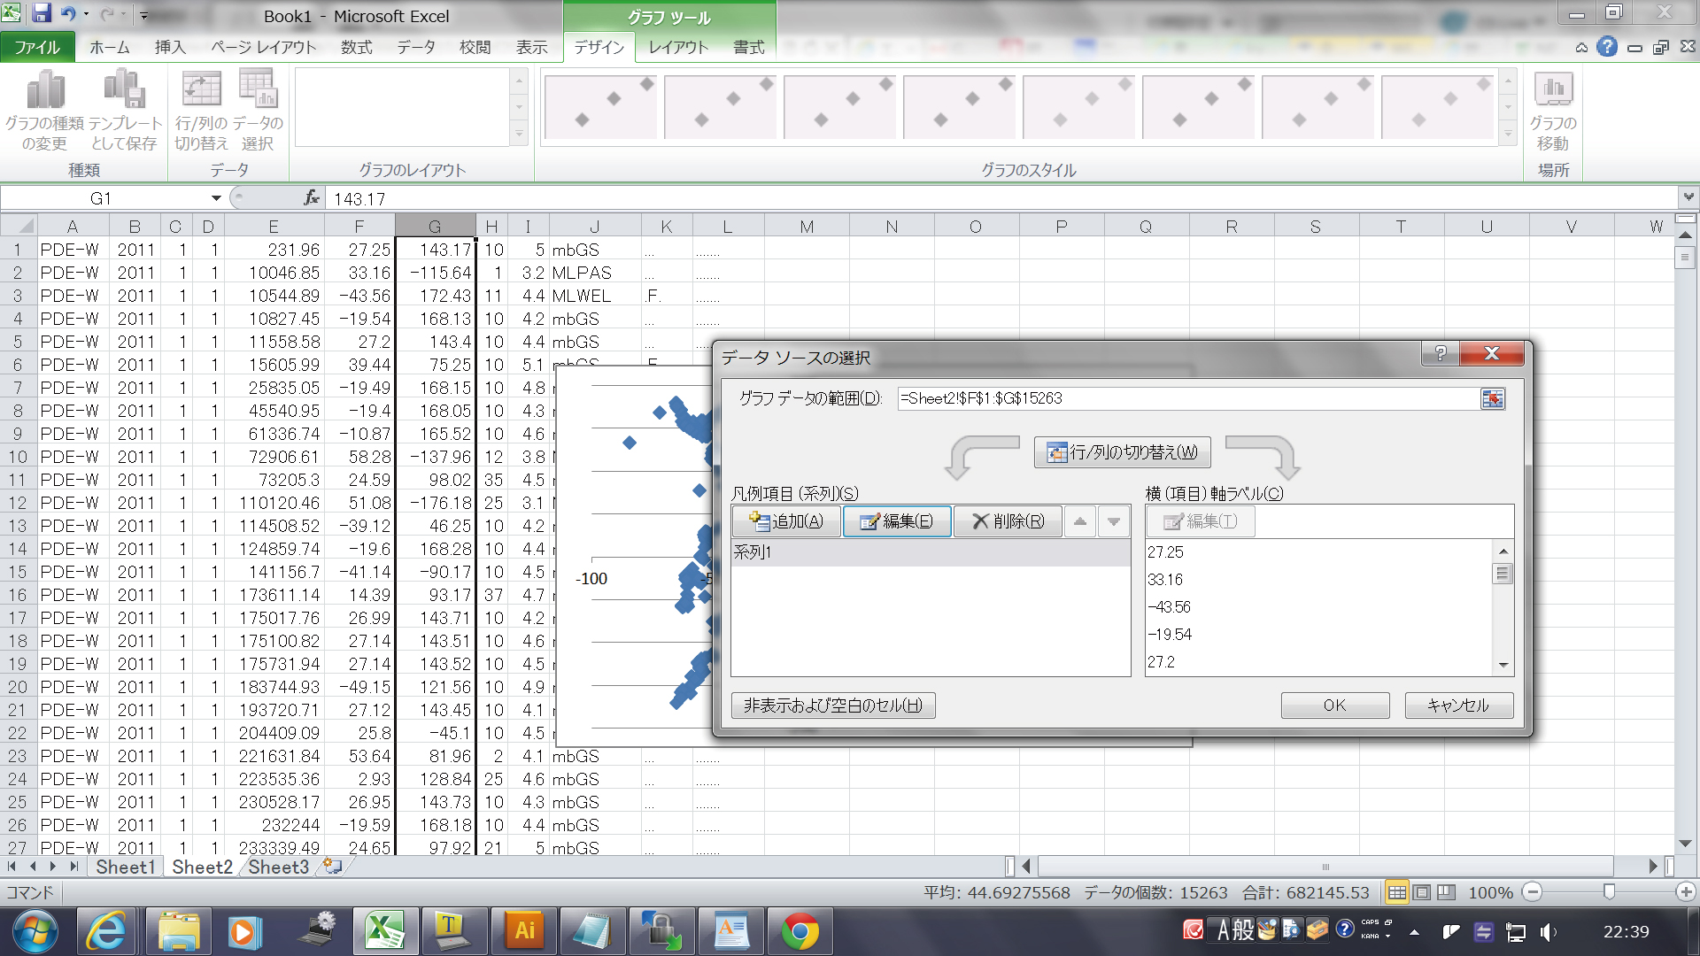Click the formula bar input
The image size is (1700, 956).
coord(1001,198)
